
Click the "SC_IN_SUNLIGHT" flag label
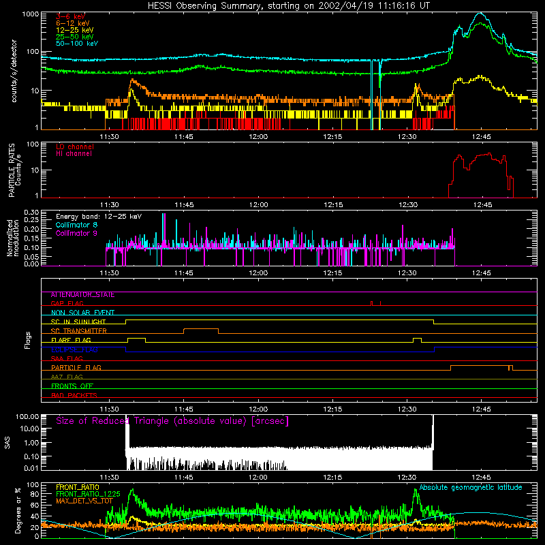[x=78, y=322]
